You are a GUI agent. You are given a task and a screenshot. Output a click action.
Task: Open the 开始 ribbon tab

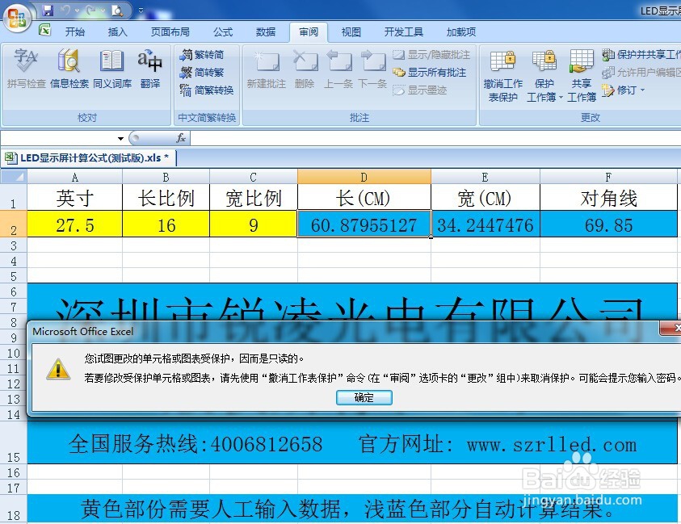pos(74,31)
